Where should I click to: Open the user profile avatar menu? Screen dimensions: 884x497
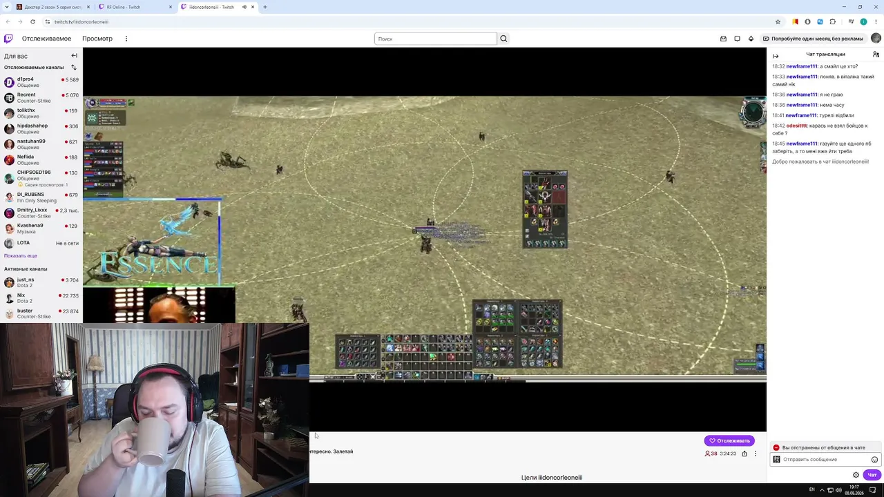(876, 39)
